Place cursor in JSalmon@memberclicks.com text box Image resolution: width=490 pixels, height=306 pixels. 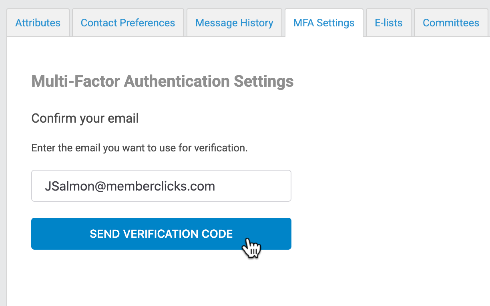coord(161,186)
